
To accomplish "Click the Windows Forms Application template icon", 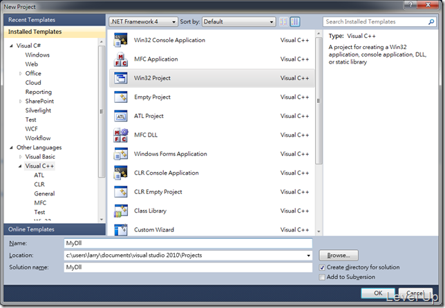I will pos(121,154).
